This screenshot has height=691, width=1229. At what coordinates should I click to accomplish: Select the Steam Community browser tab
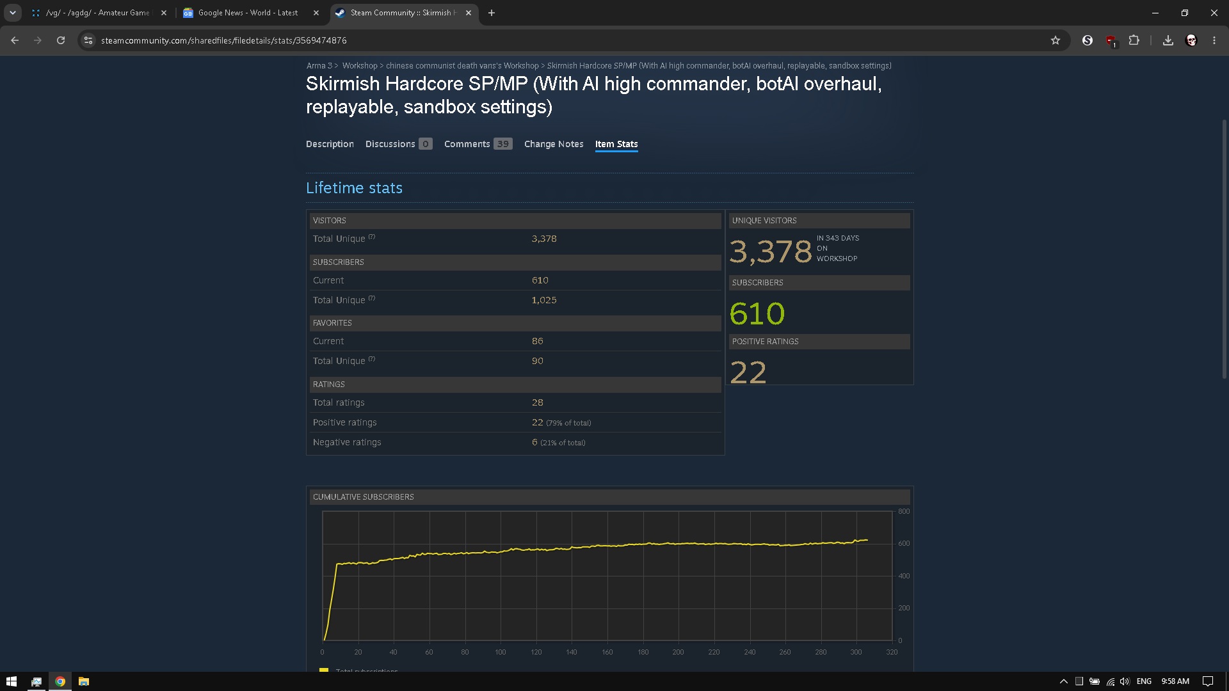click(x=403, y=13)
